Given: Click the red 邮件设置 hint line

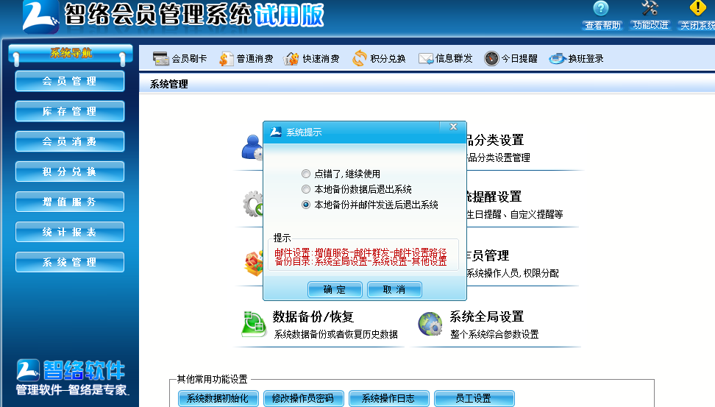Looking at the screenshot, I should [360, 252].
